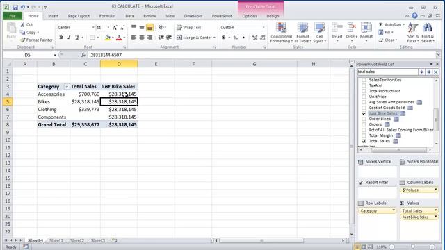Screen dimensions: 445x250
Task: Open the Category Row Labels dropdown
Action: click(x=394, y=210)
